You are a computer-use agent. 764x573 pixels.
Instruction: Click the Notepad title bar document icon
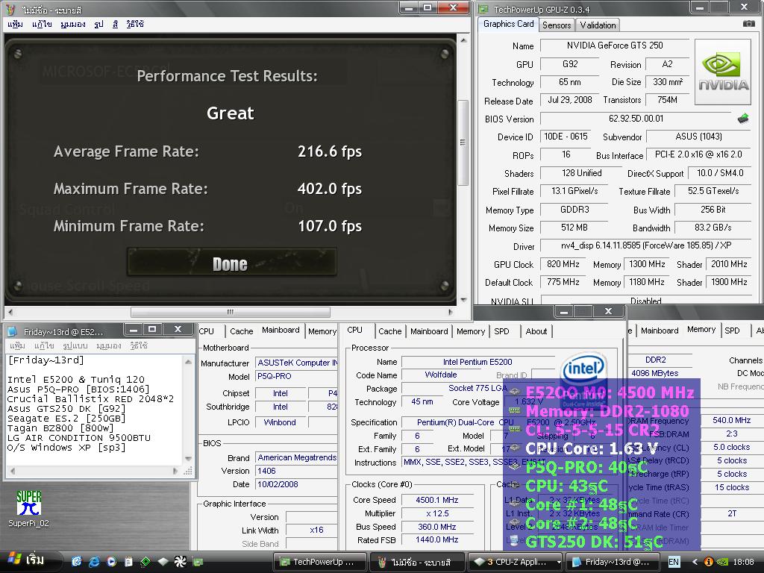click(13, 332)
